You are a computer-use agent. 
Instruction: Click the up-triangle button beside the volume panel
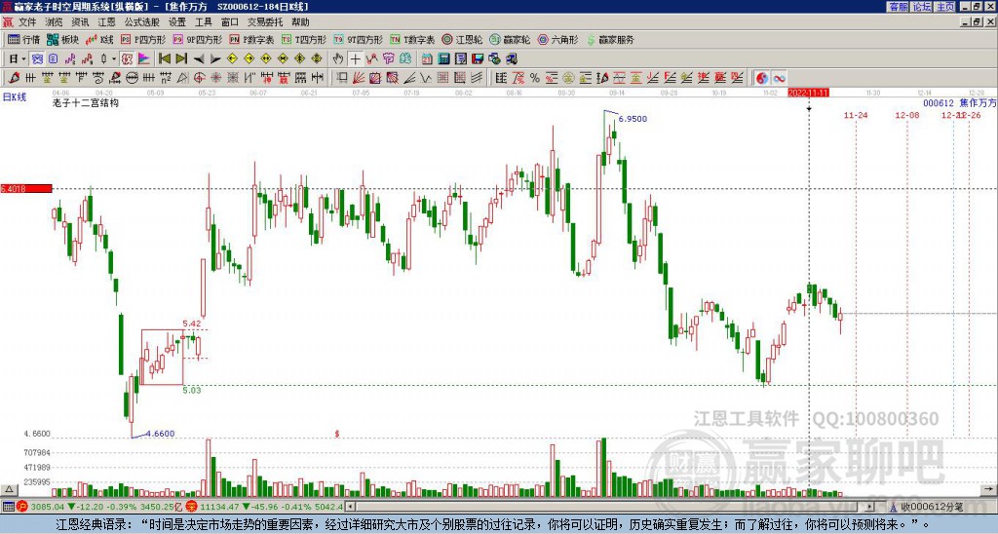(x=8, y=490)
